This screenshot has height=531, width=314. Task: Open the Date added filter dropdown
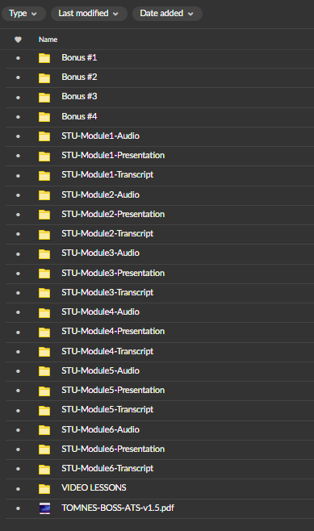pos(167,14)
